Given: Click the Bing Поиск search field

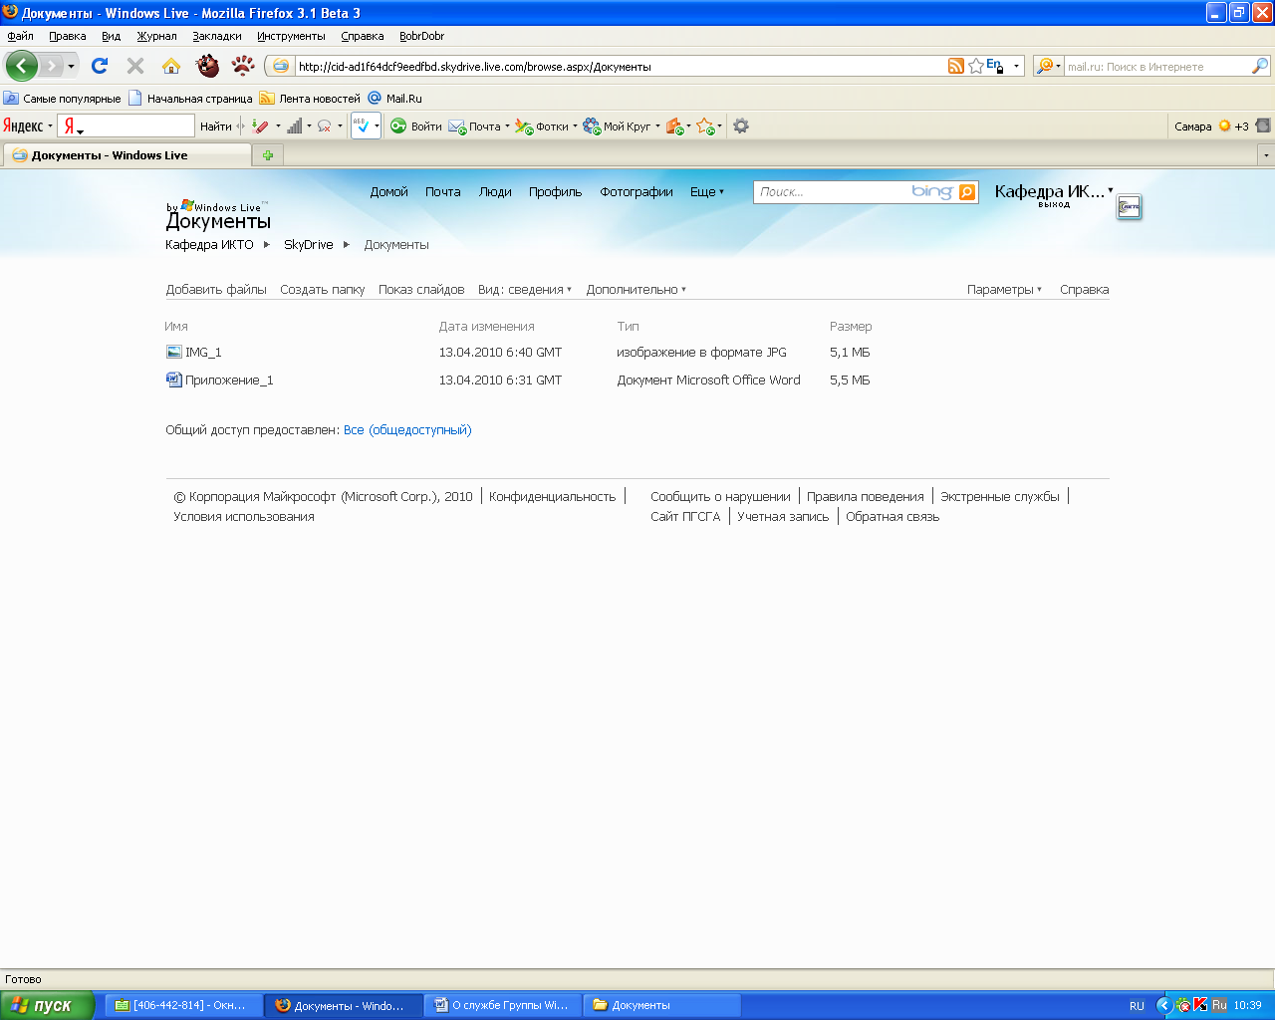Looking at the screenshot, I should pyautogui.click(x=832, y=192).
